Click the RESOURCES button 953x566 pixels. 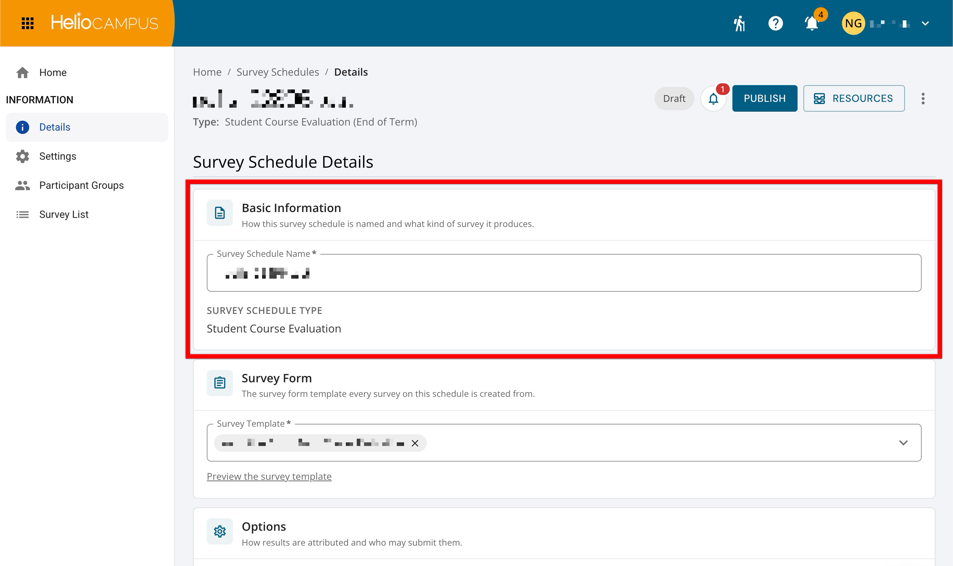[854, 99]
